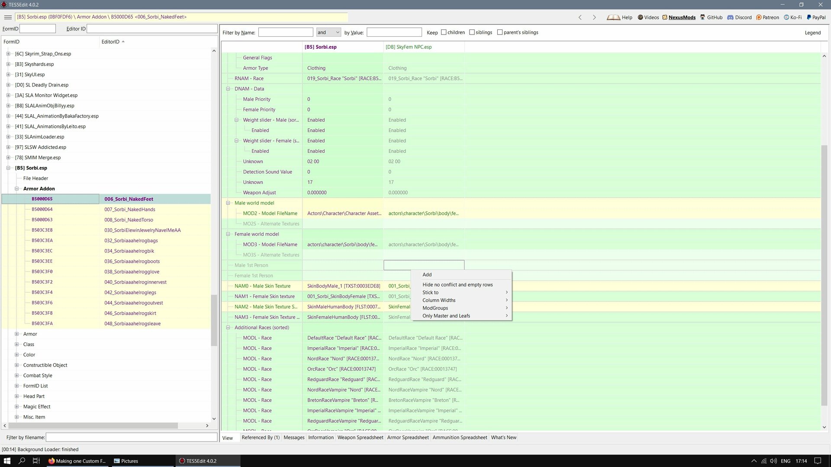Screen dimensions: 831x467
Task: Open the Column Widths submenu
Action: click(x=461, y=301)
